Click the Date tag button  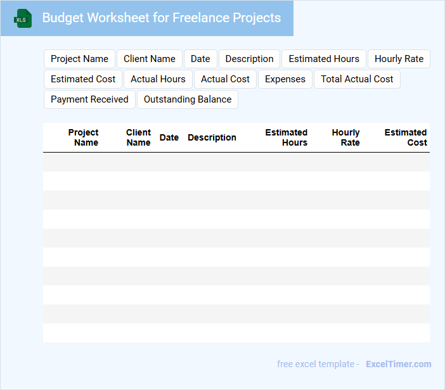tap(200, 59)
